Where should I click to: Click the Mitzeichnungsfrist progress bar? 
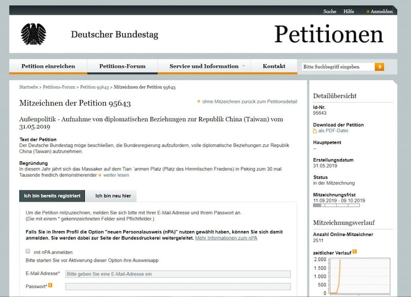pyautogui.click(x=337, y=206)
